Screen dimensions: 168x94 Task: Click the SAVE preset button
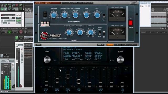80,3
